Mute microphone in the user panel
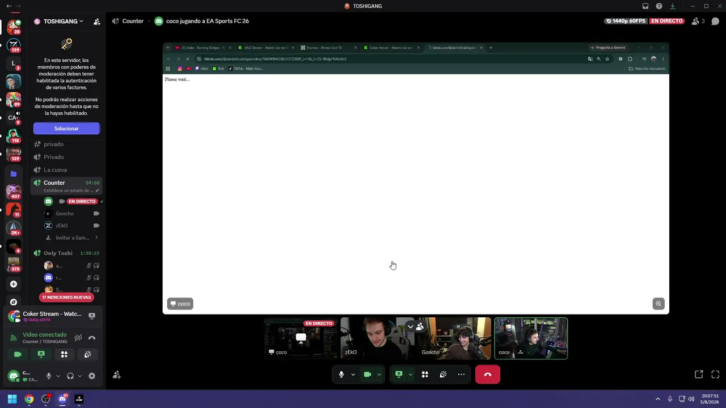The height and width of the screenshot is (408, 726). click(x=49, y=376)
